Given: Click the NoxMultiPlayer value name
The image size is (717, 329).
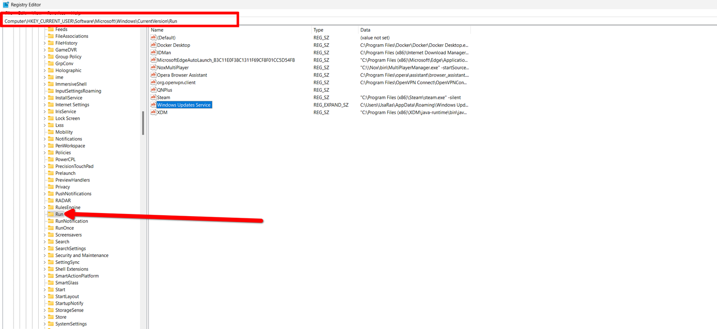Looking at the screenshot, I should pos(173,68).
